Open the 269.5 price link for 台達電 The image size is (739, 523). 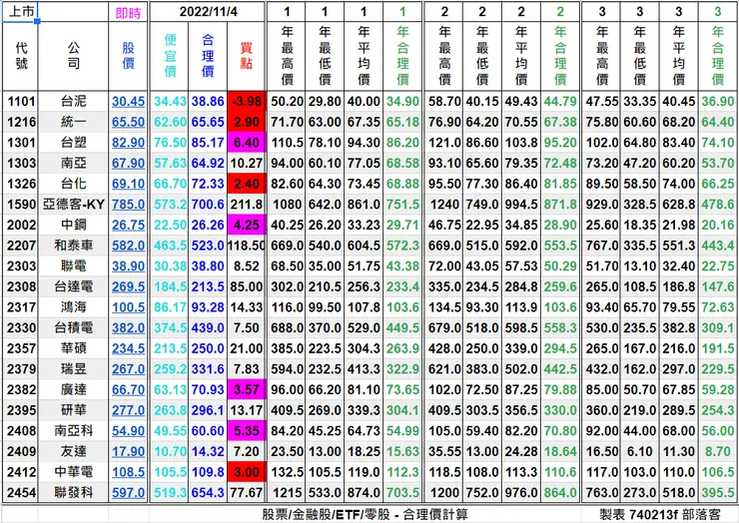128,286
